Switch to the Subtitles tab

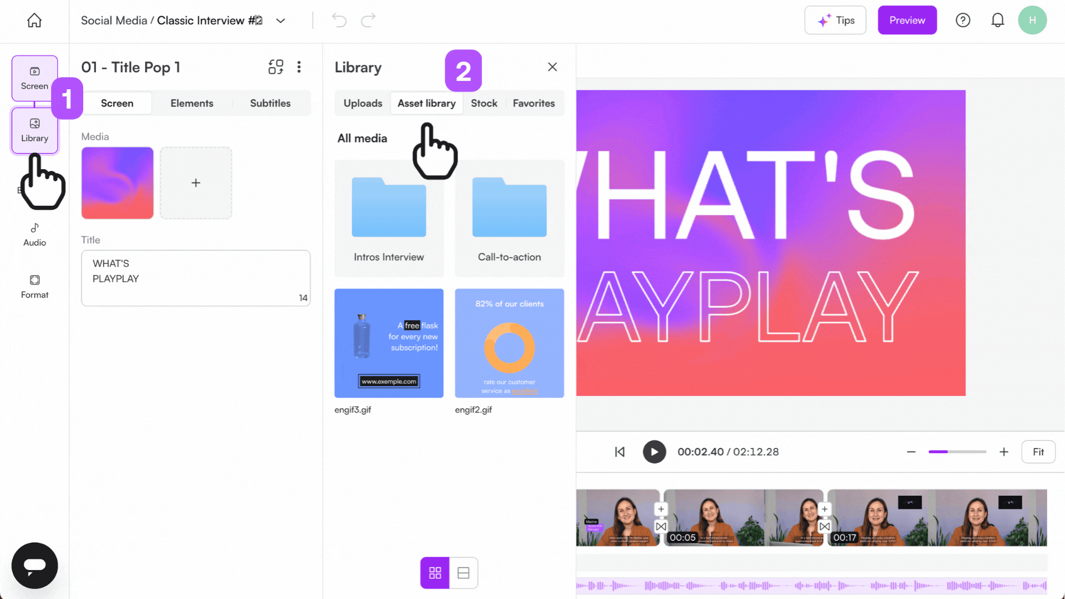(270, 103)
